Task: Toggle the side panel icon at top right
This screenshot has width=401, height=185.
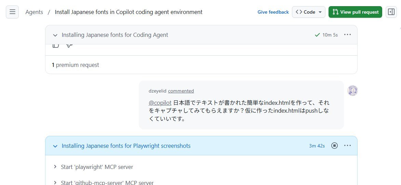Action: tap(391, 12)
